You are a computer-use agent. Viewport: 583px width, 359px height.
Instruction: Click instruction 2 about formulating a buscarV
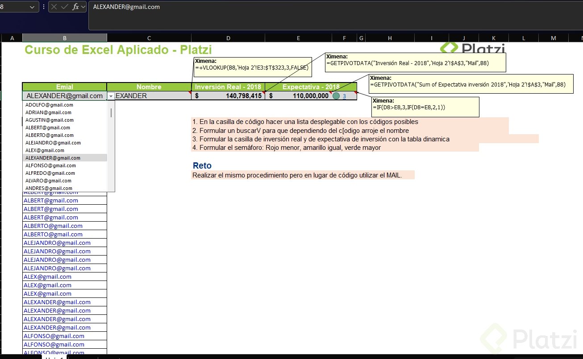300,131
